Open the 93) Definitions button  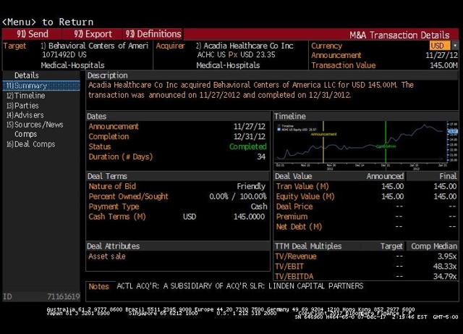pyautogui.click(x=153, y=34)
